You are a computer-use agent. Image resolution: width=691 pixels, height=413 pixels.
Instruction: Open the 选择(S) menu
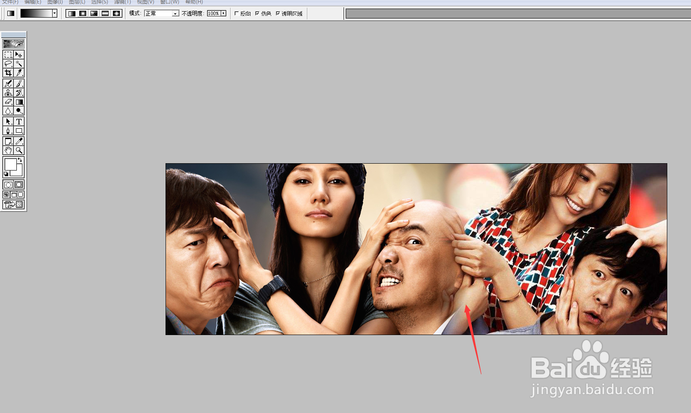[100, 2]
